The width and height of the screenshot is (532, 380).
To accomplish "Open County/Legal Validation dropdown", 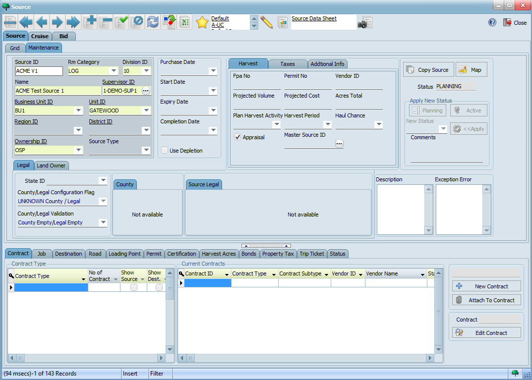I will (x=103, y=222).
